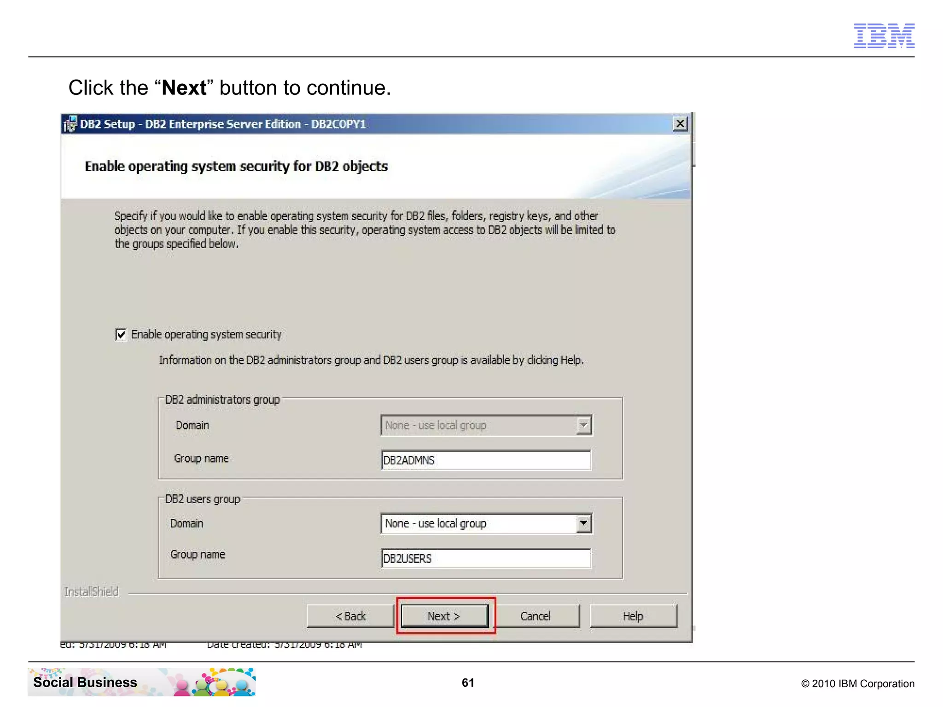
Task: Open DB2 users group Domain dropdown
Action: [x=486, y=523]
